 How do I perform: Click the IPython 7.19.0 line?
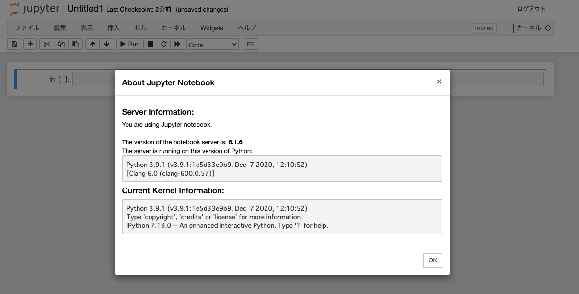227,225
